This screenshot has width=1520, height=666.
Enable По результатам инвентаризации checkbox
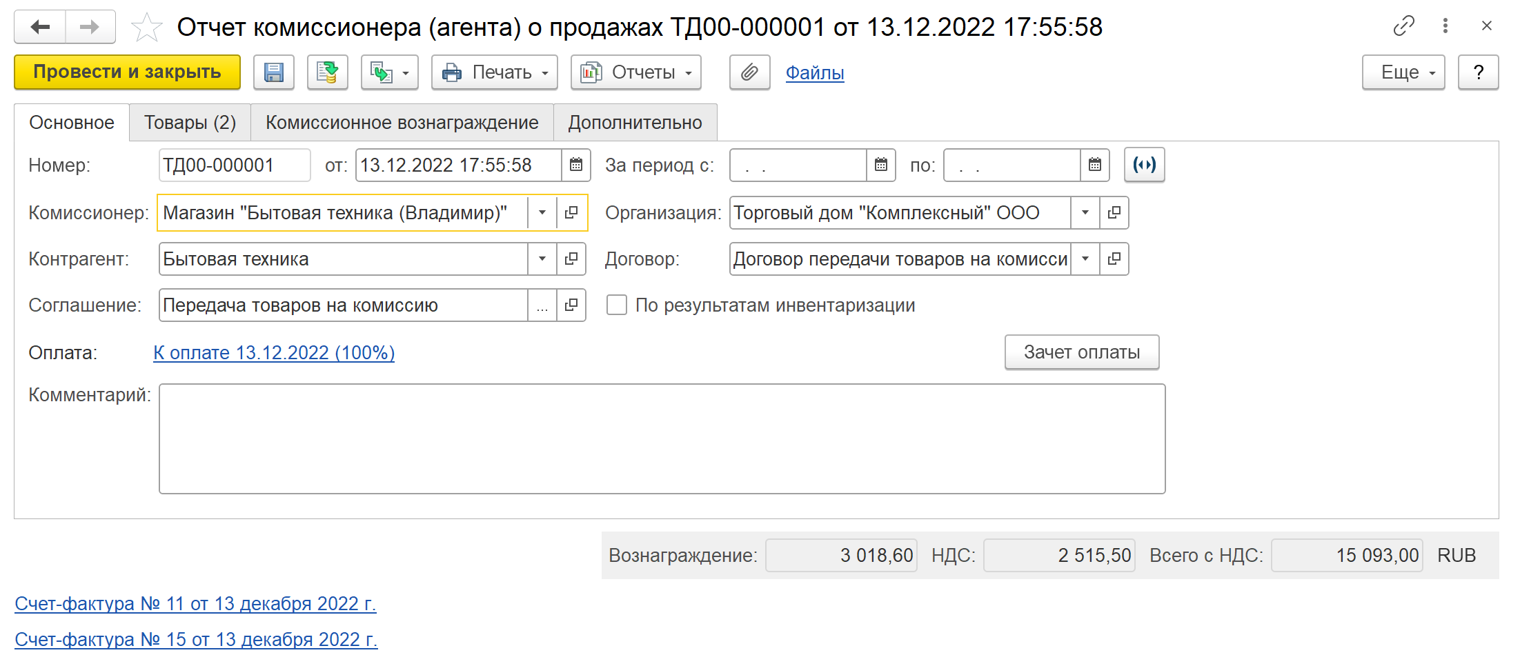click(x=616, y=305)
